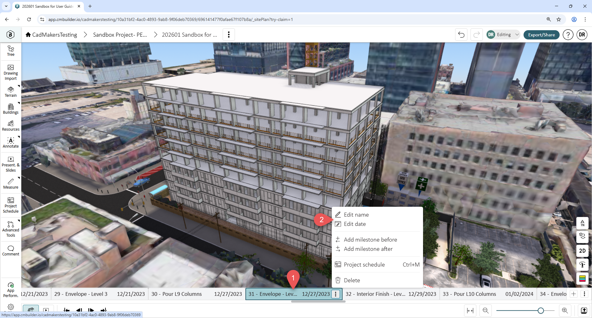
Task: Open 202601 Sandbox for ... breadcrumb
Action: tap(189, 35)
